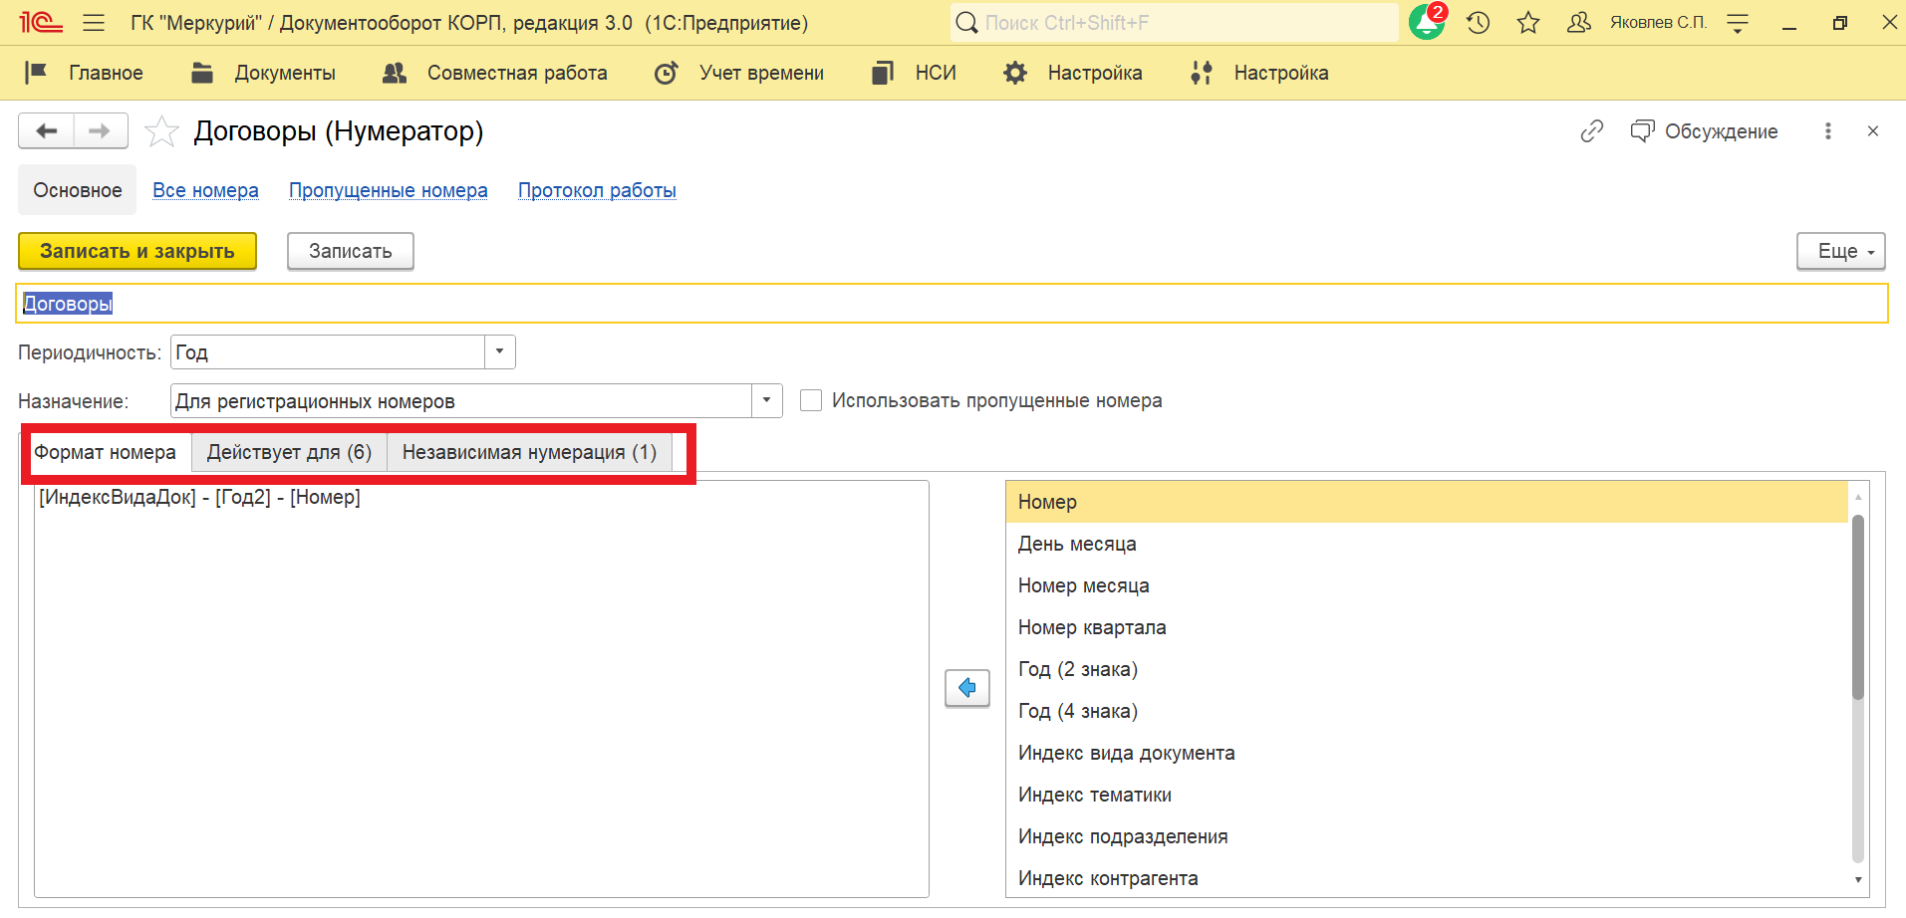Select Индекс вида документа in list
Viewport: 1906px width, 918px height.
point(1126,753)
